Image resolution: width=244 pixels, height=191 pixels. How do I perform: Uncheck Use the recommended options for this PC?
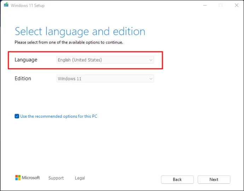point(17,116)
